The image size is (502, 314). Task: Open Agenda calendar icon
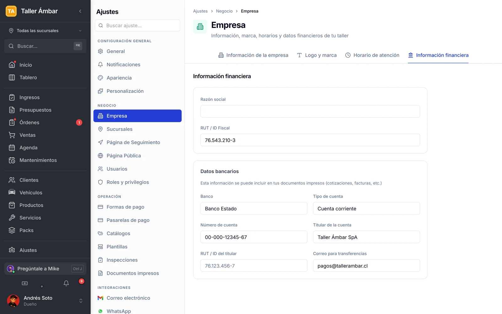click(12, 148)
